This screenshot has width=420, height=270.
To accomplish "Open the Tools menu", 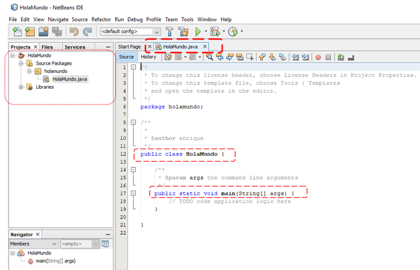I will (187, 19).
